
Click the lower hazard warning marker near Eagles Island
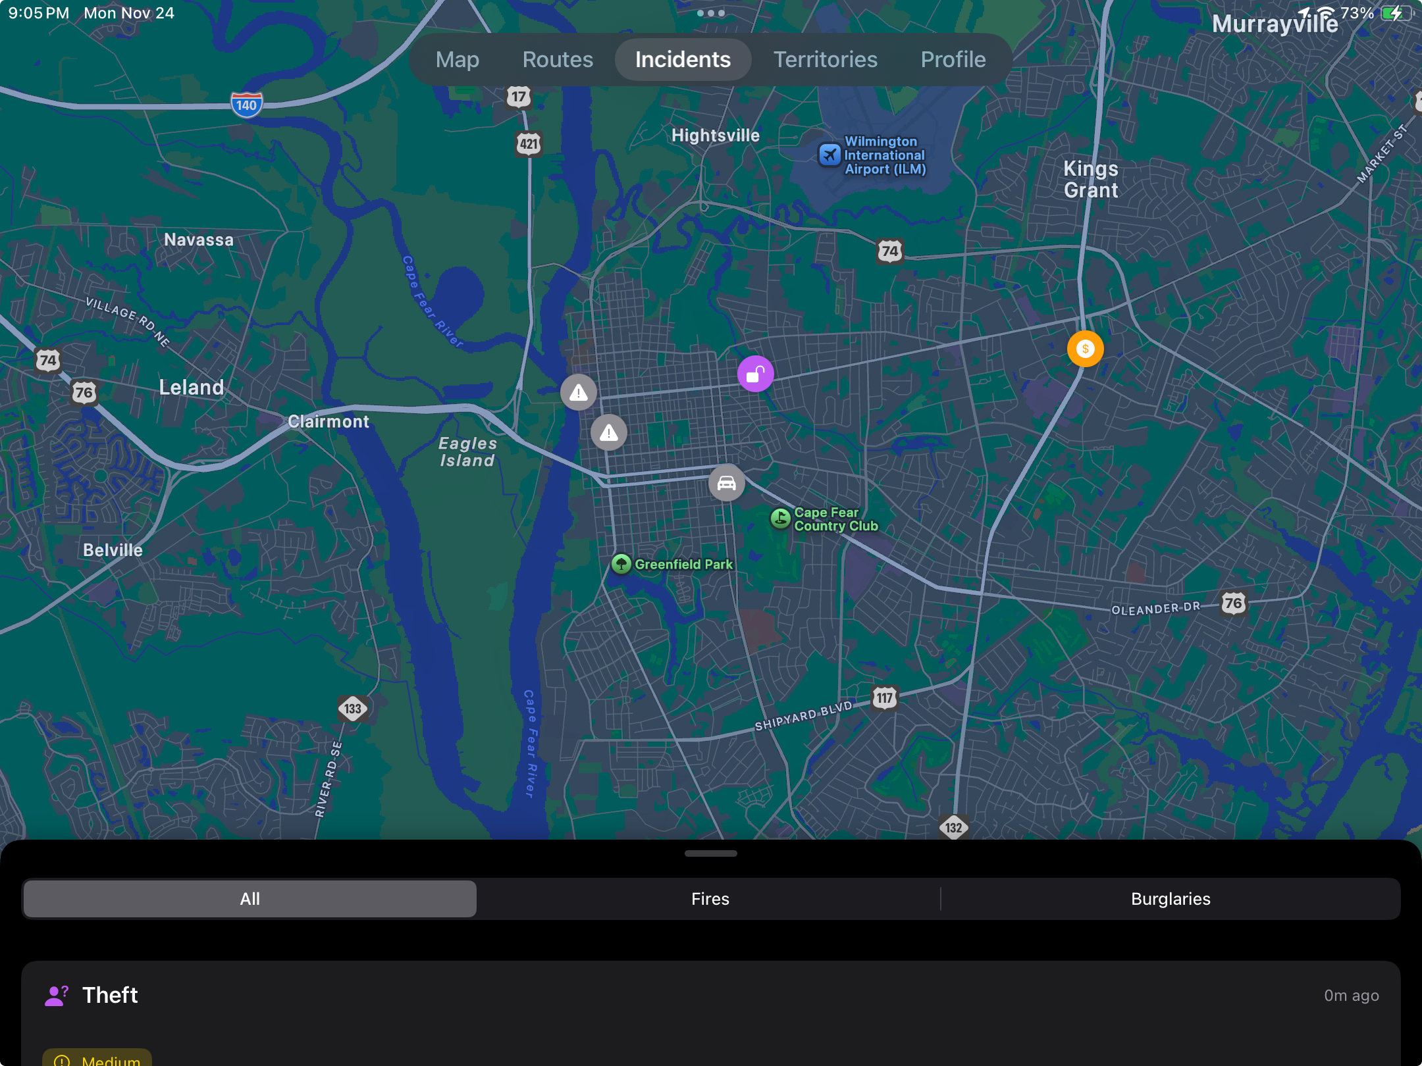(x=608, y=432)
